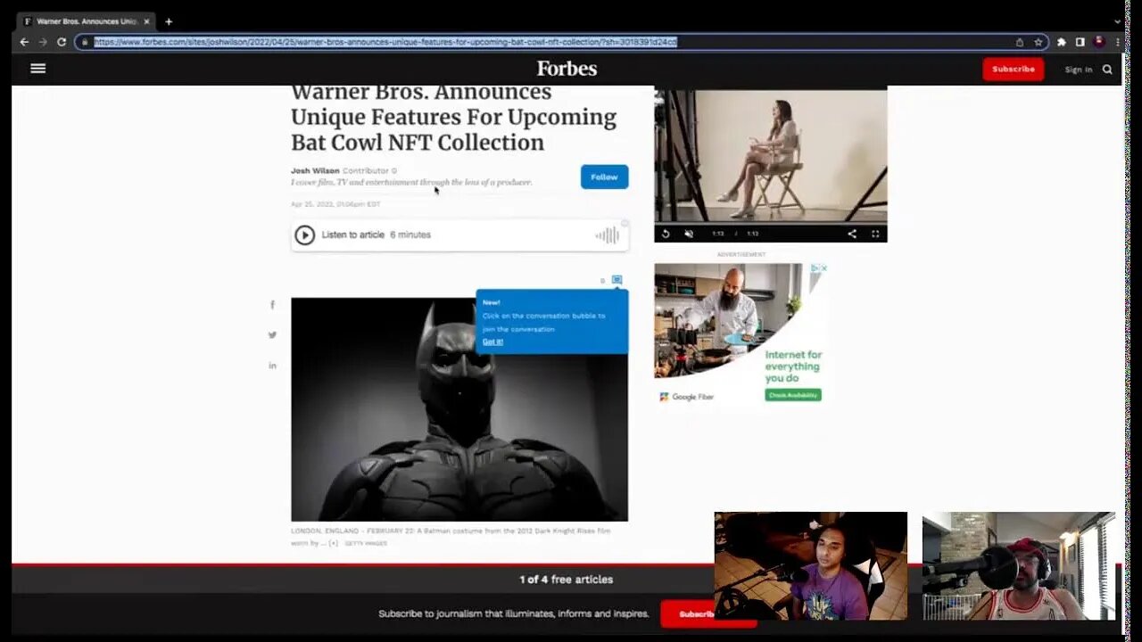Share article on Facebook

point(272,305)
